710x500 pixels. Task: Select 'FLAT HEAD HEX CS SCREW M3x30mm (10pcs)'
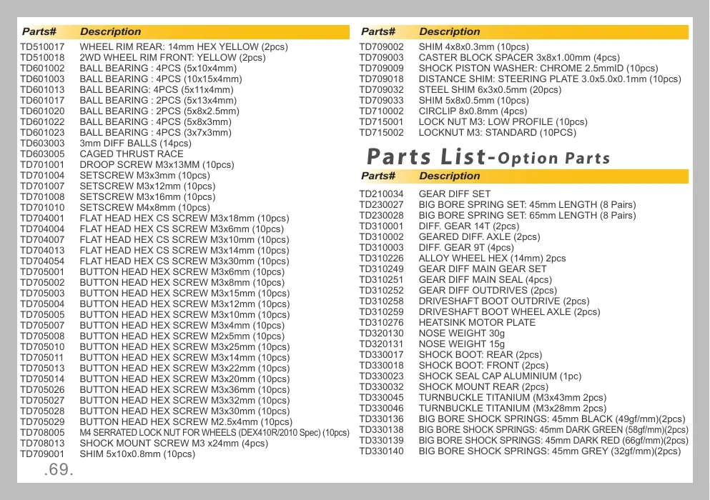[x=184, y=261]
